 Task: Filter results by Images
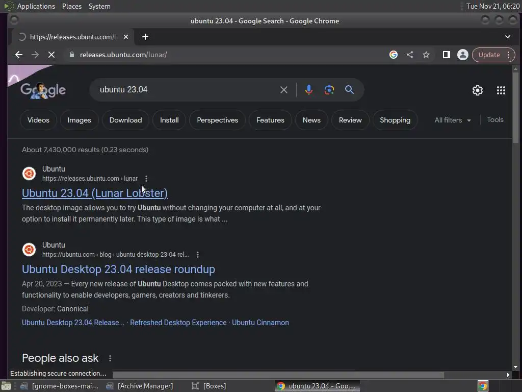pyautogui.click(x=79, y=120)
